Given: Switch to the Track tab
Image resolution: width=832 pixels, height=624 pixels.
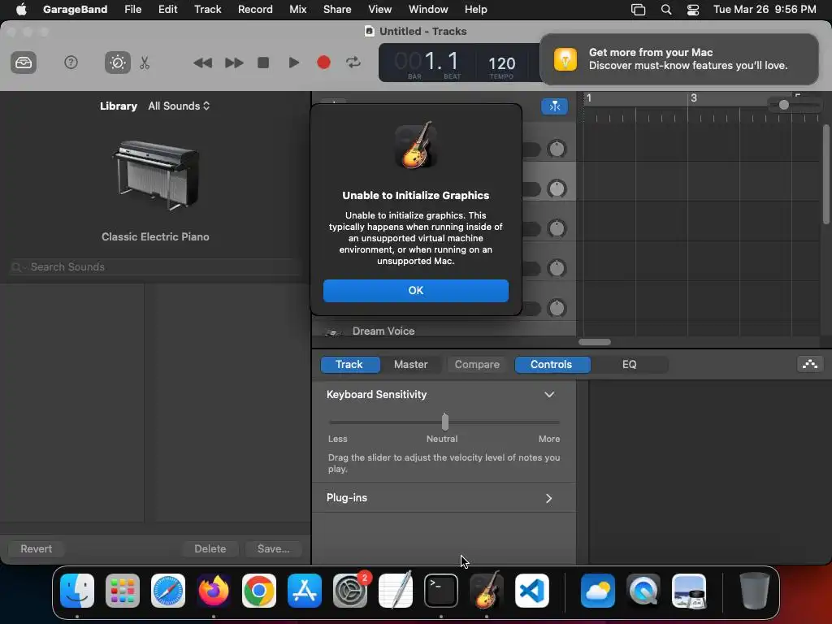Looking at the screenshot, I should tap(349, 365).
